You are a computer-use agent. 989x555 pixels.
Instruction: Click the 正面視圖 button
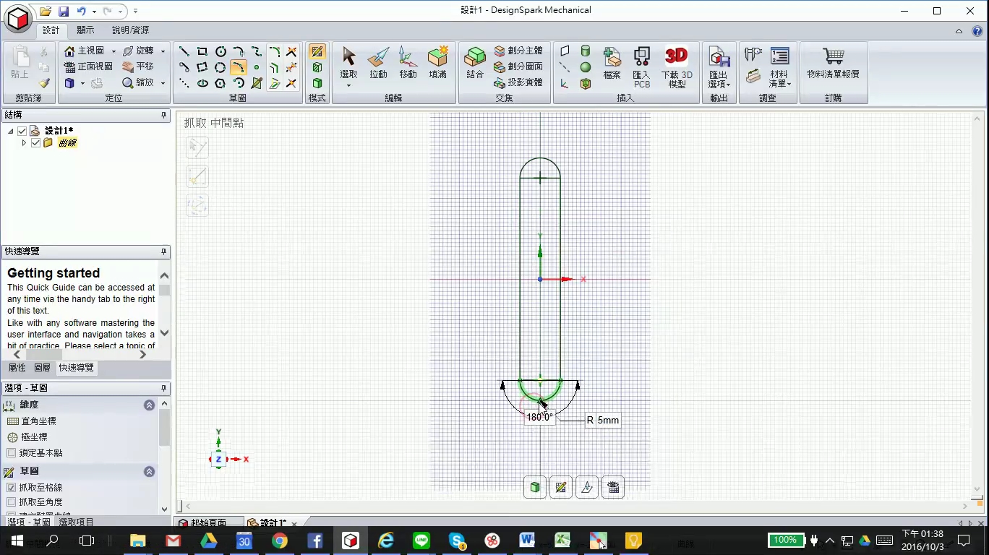click(x=89, y=67)
